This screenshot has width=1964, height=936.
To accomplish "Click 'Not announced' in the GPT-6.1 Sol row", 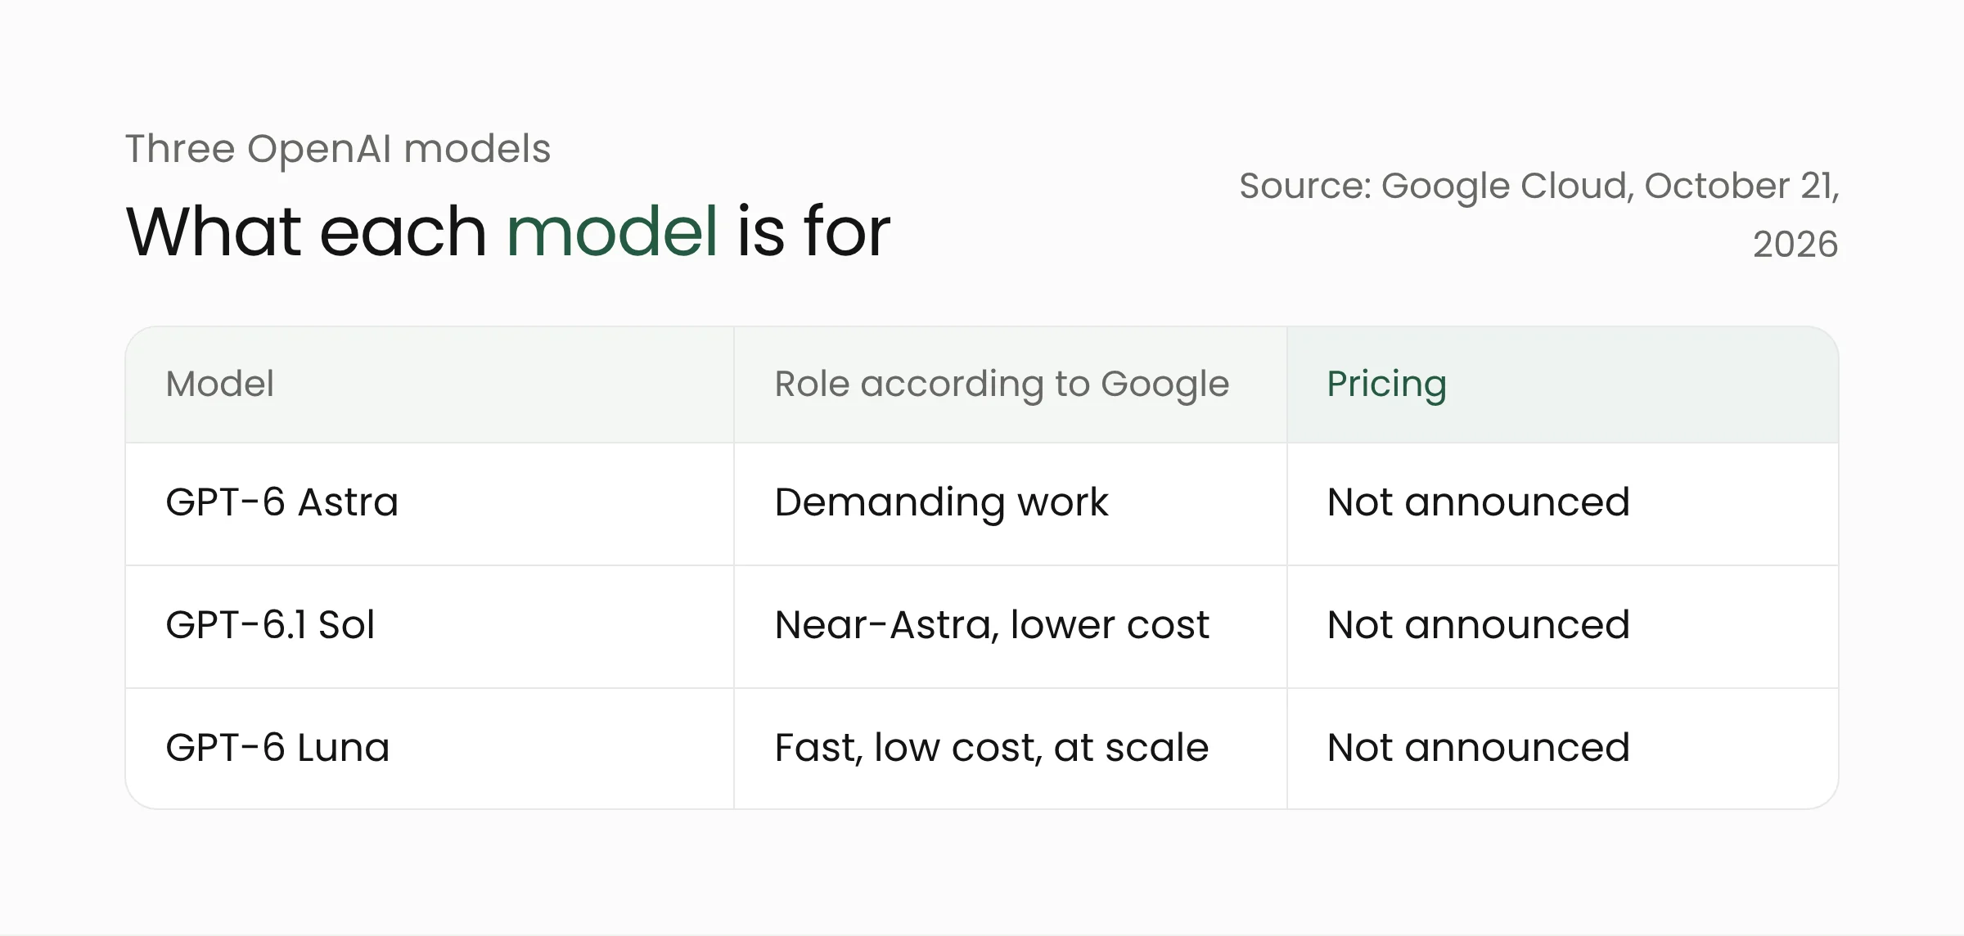I will tap(1563, 627).
